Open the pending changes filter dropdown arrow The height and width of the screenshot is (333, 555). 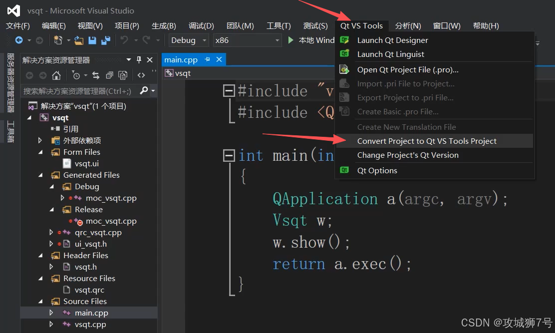[x=85, y=75]
